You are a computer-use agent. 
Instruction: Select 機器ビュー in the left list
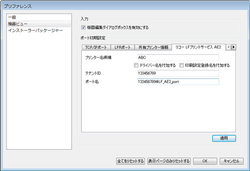coord(39,24)
